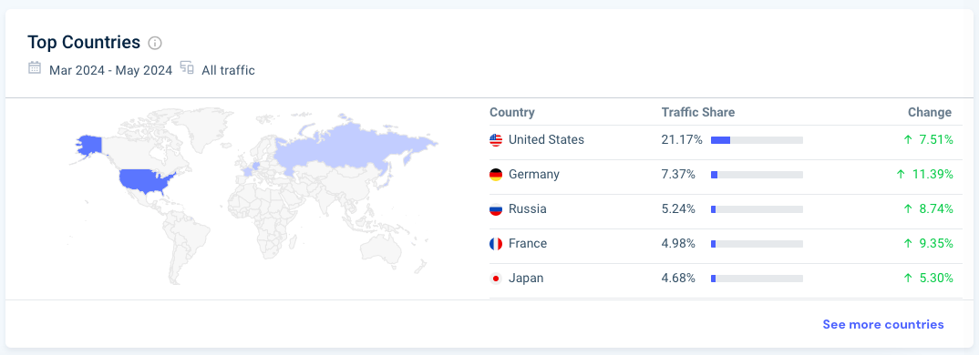The width and height of the screenshot is (979, 355).
Task: Click the calendar icon near the date range
Action: (x=35, y=67)
